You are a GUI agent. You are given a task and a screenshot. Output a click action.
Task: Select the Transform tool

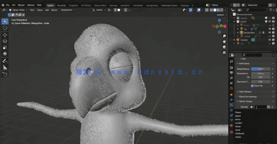5,54
